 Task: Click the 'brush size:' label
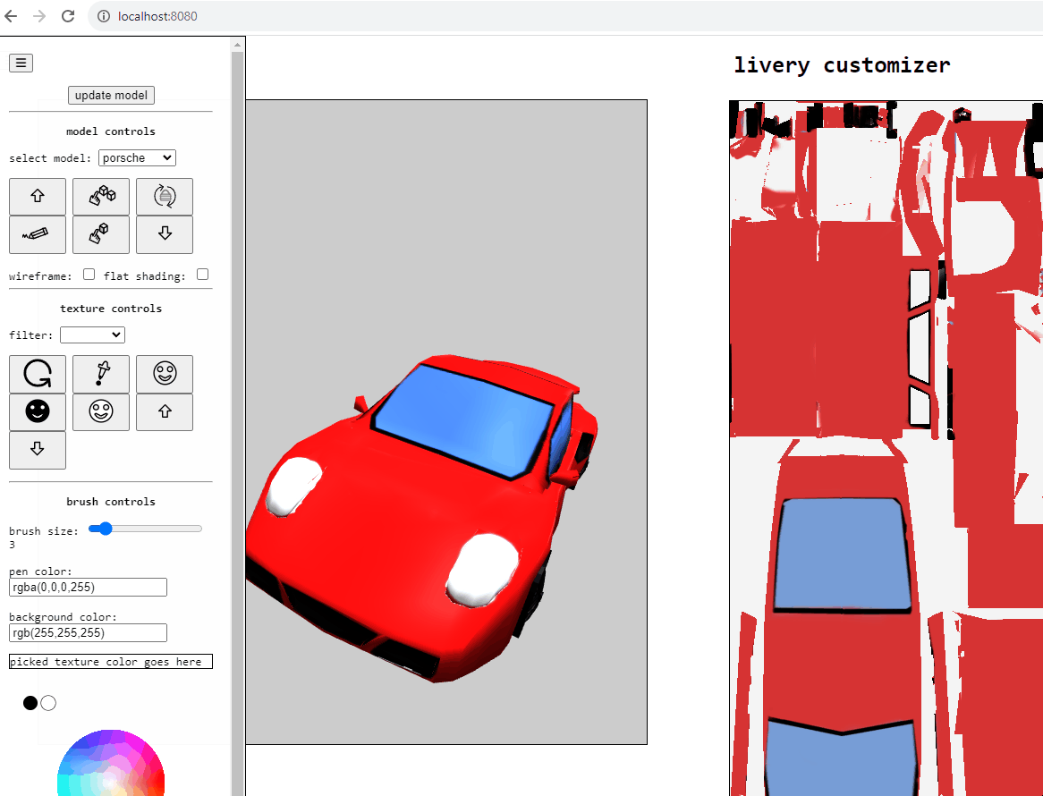(44, 530)
